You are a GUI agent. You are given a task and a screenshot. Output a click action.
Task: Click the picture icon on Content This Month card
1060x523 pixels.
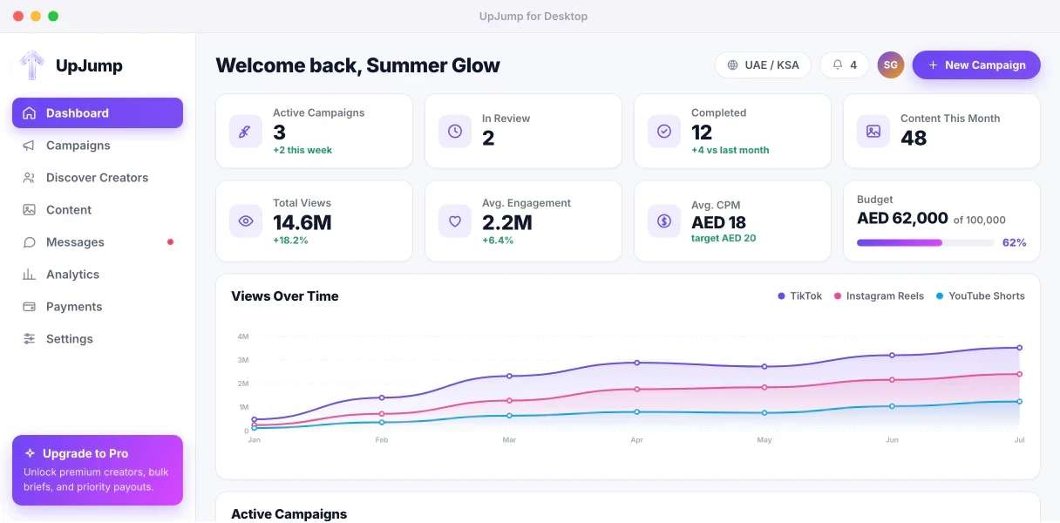tap(873, 132)
